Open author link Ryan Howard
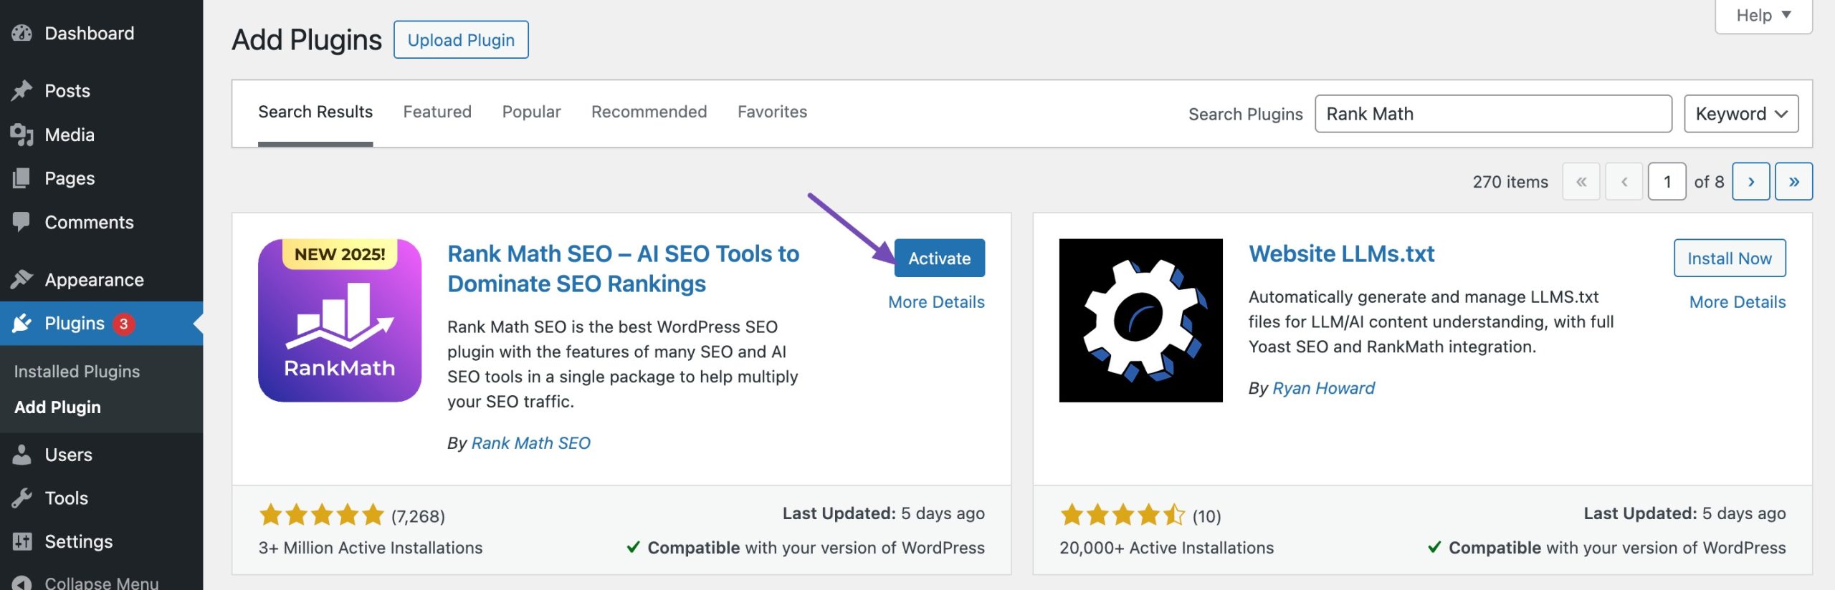1835x590 pixels. (1323, 388)
